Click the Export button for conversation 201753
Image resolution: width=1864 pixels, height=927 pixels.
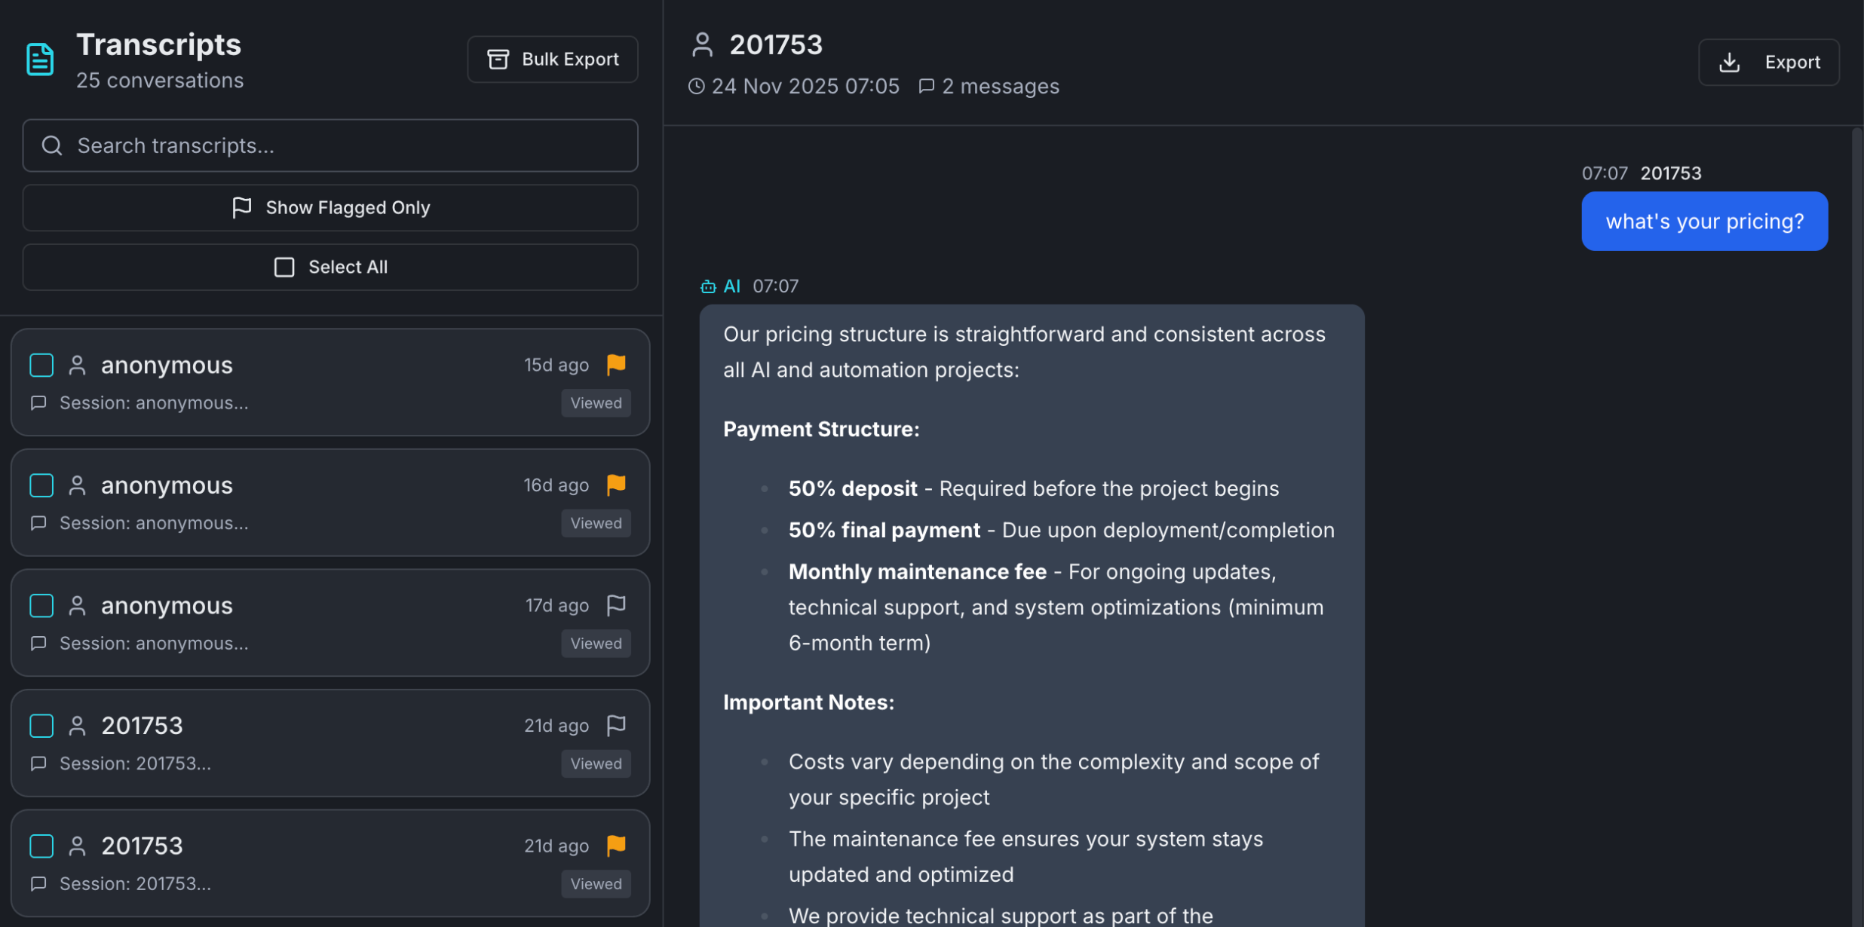pyautogui.click(x=1769, y=62)
